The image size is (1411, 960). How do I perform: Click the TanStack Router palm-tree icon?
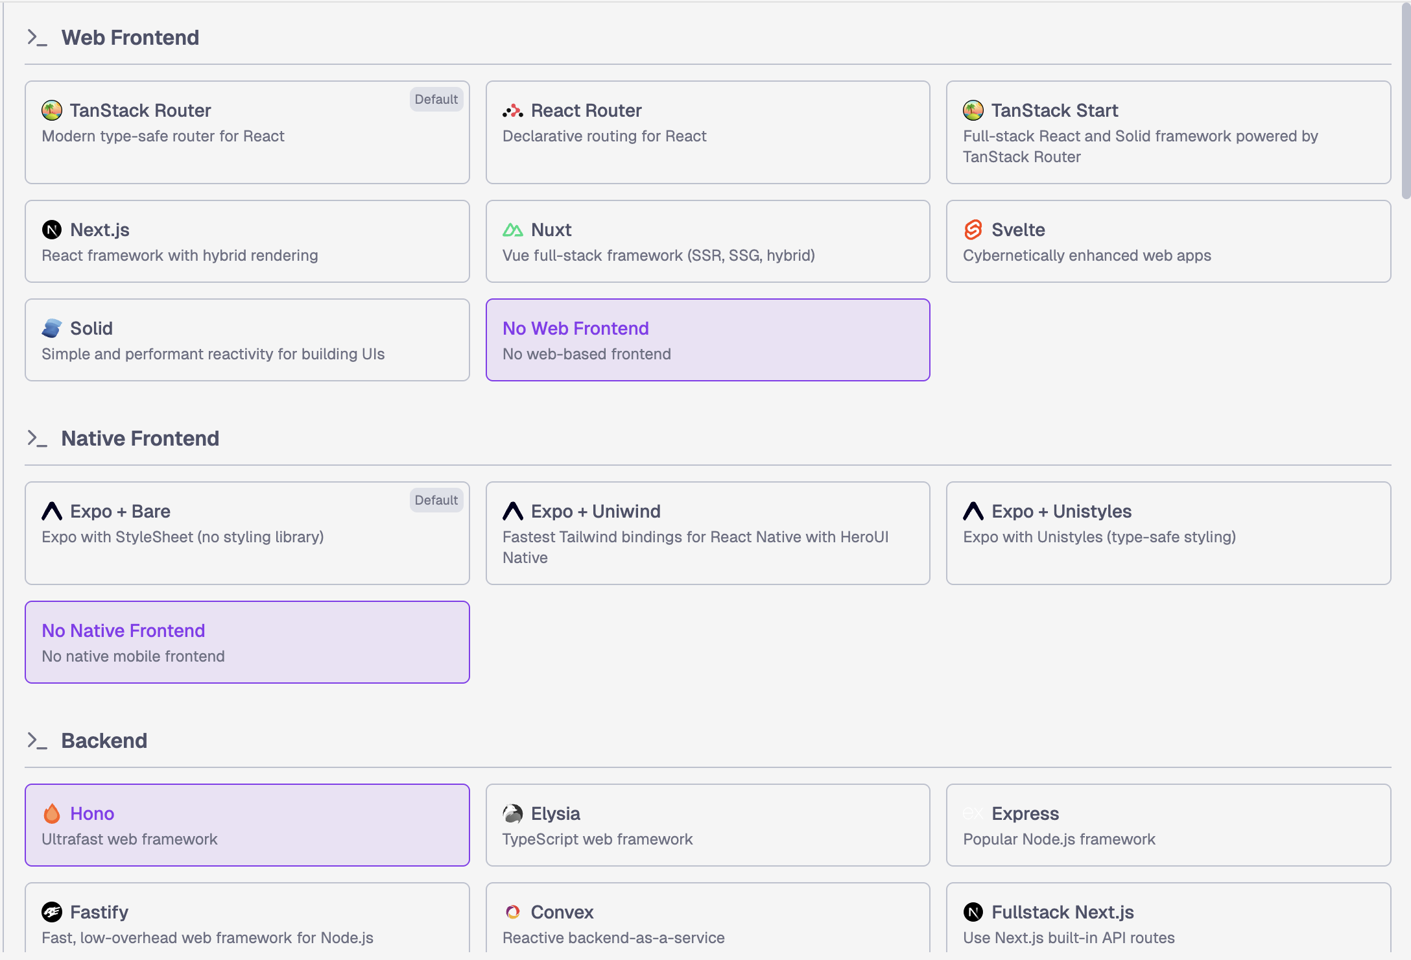click(52, 110)
